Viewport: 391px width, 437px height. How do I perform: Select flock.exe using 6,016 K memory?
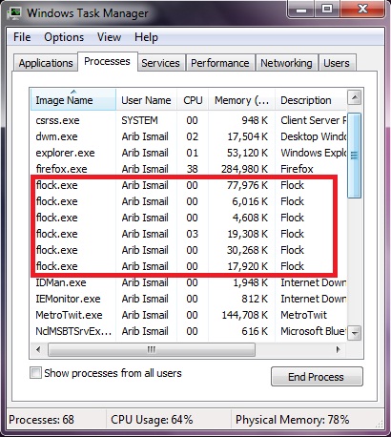(188, 201)
